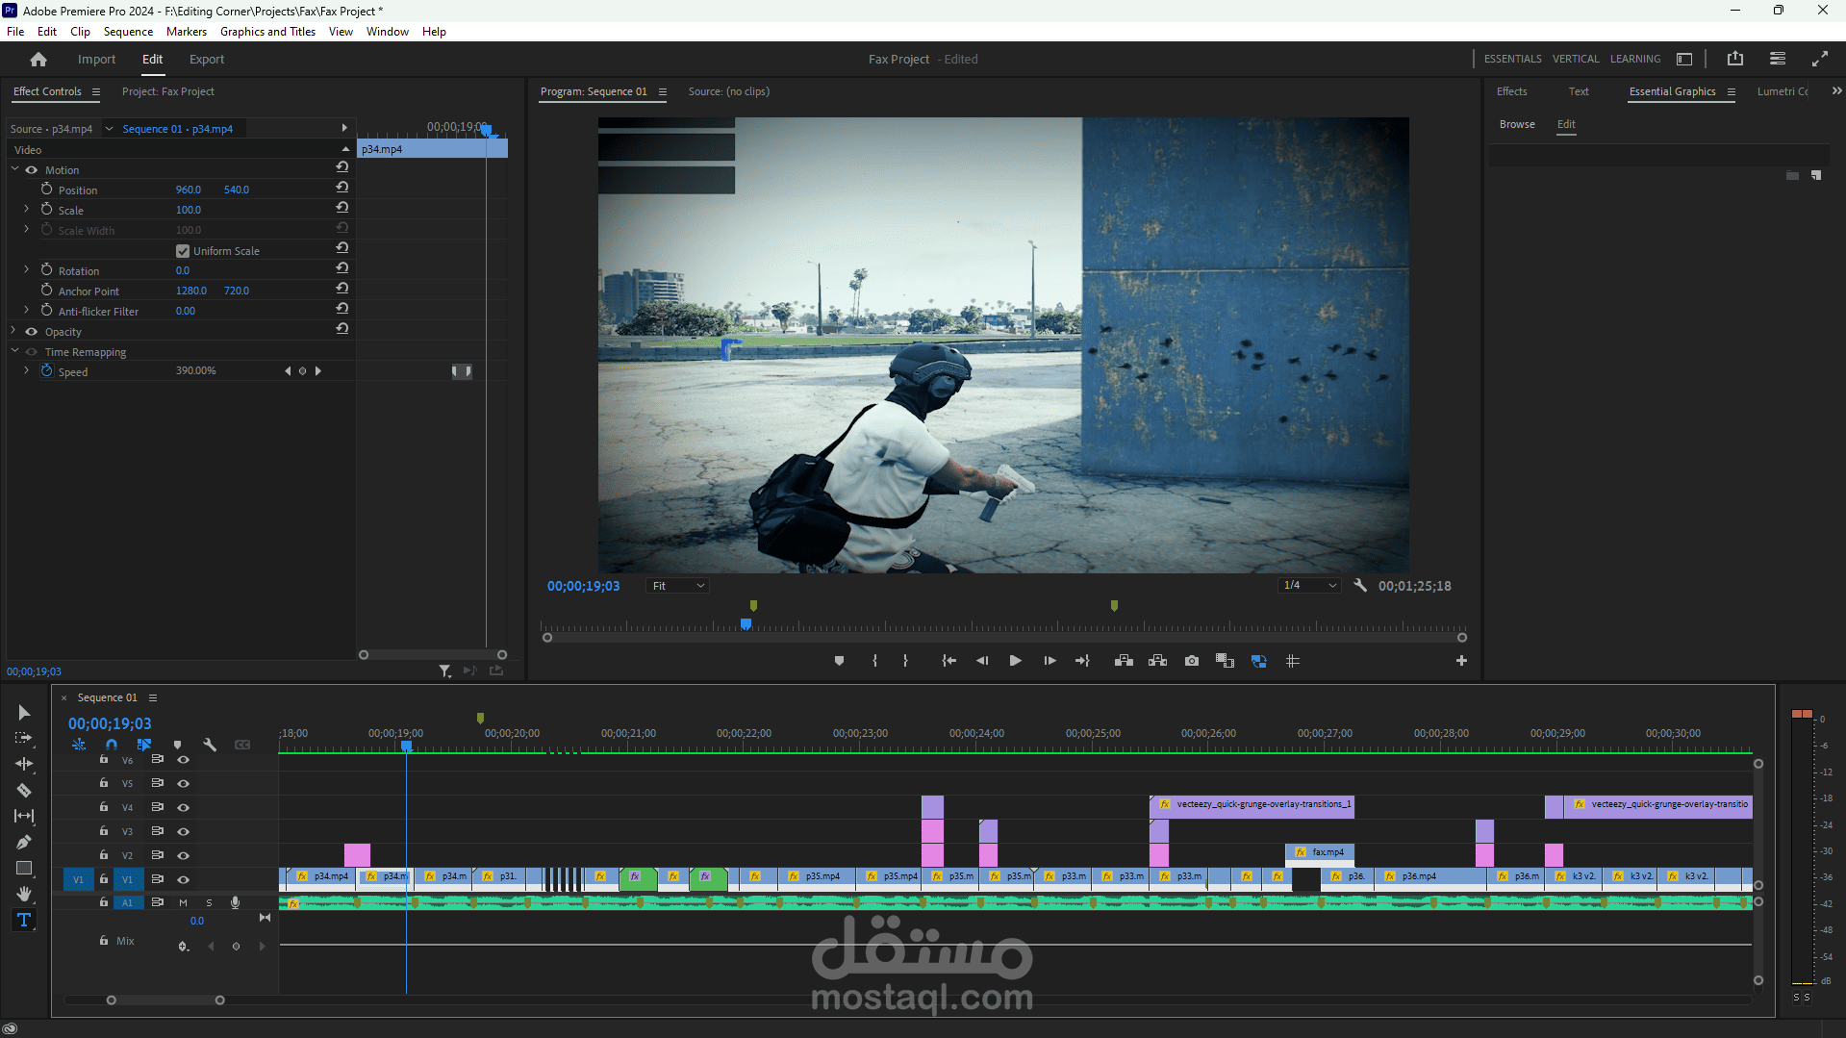This screenshot has height=1038, width=1846.
Task: Switch to the Effects panel tab
Action: point(1511,91)
